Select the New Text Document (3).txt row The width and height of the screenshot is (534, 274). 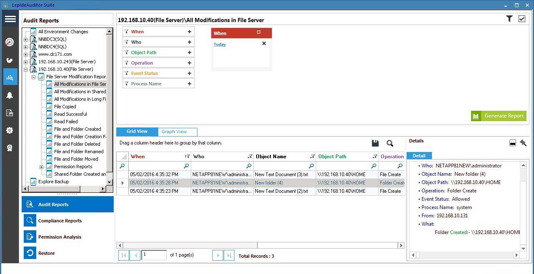260,174
